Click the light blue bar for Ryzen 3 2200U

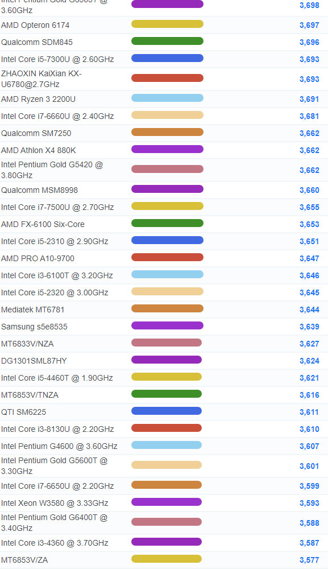coord(167,98)
